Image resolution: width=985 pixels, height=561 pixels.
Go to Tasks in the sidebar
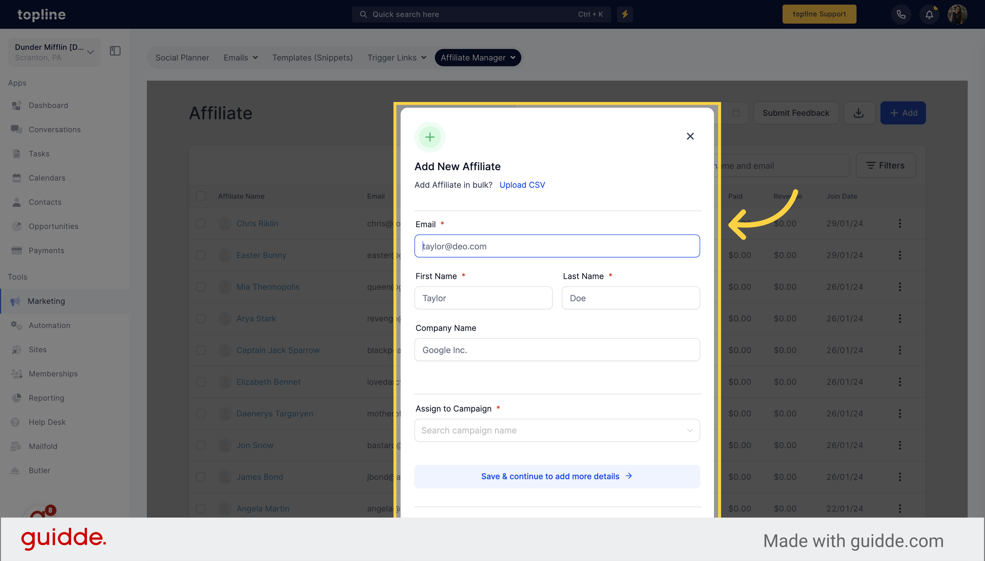(x=39, y=154)
